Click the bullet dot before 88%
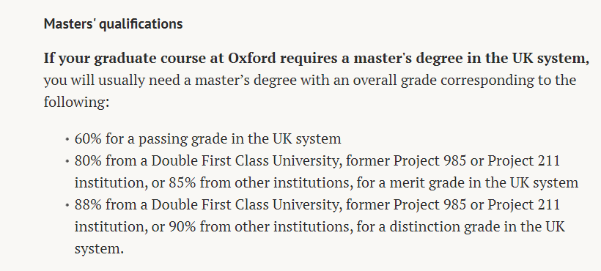 [x=67, y=206]
